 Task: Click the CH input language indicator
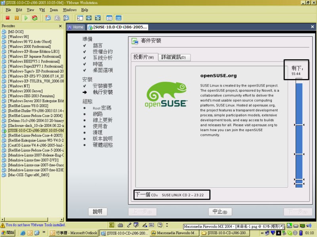click(x=112, y=225)
